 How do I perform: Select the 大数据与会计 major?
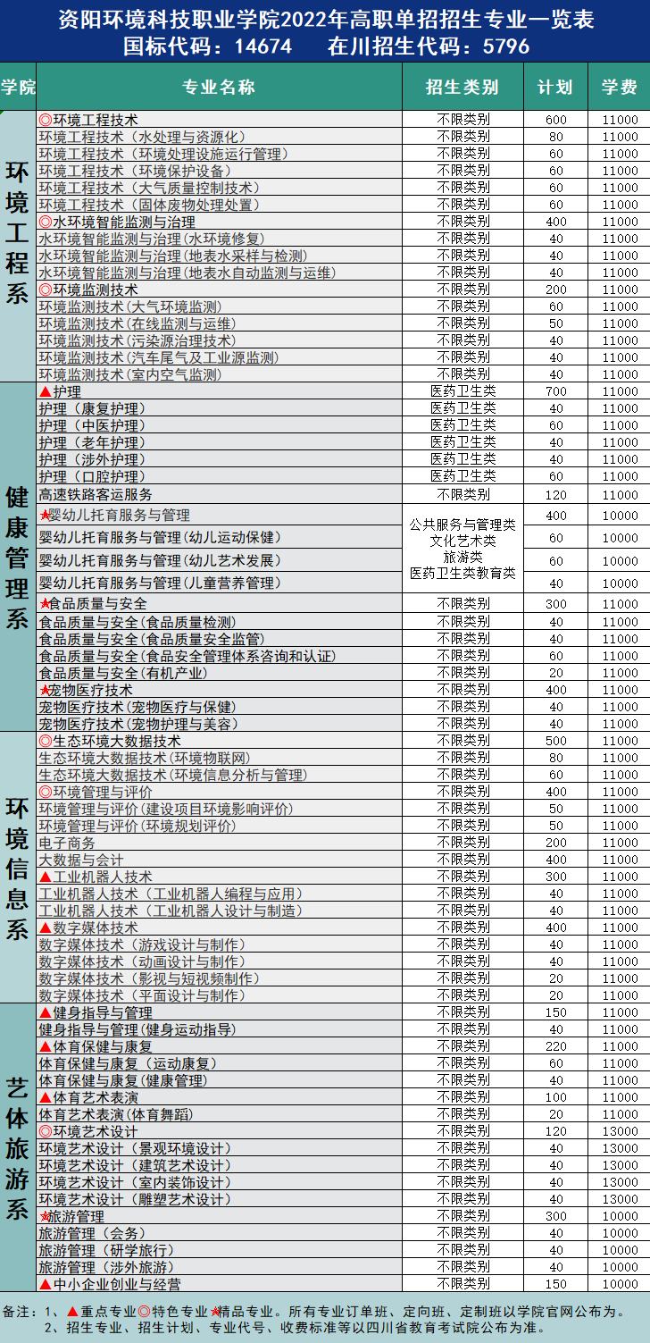[219, 860]
